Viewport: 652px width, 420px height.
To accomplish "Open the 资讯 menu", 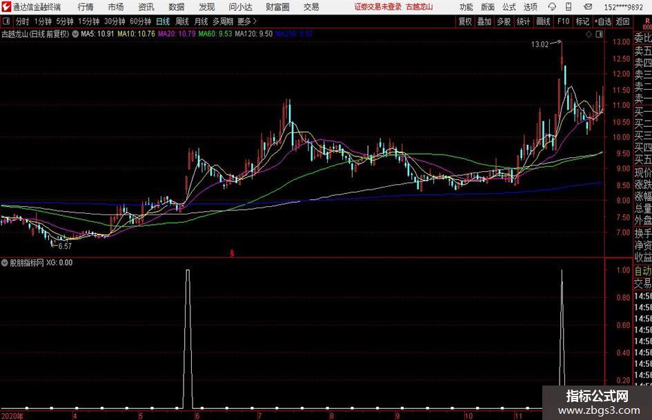I will coord(146,7).
